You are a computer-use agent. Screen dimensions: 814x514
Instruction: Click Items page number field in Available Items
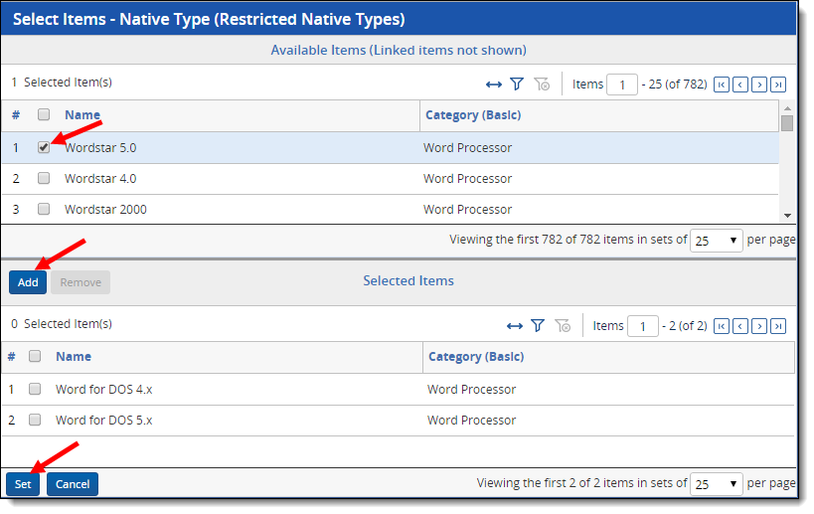pyautogui.click(x=622, y=85)
